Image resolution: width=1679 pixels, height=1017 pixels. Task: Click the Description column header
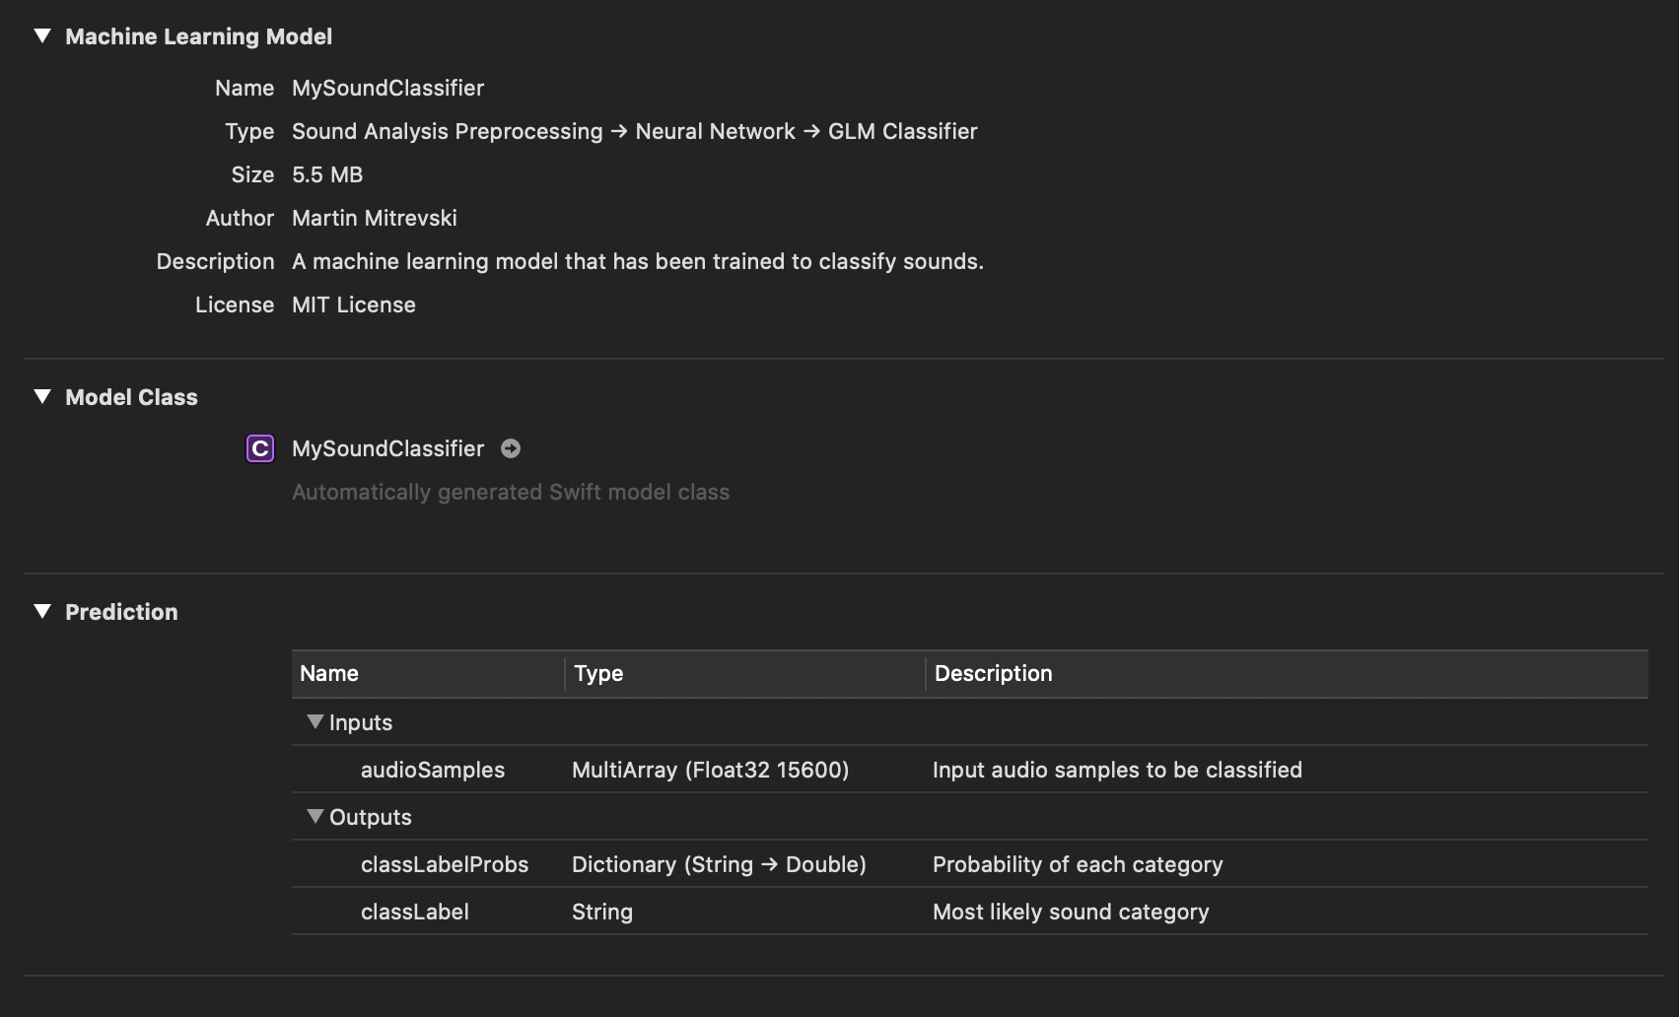click(993, 673)
